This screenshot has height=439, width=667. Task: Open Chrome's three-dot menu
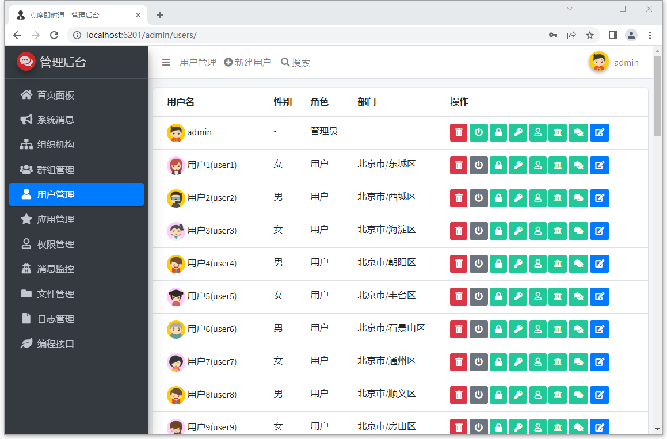[650, 35]
